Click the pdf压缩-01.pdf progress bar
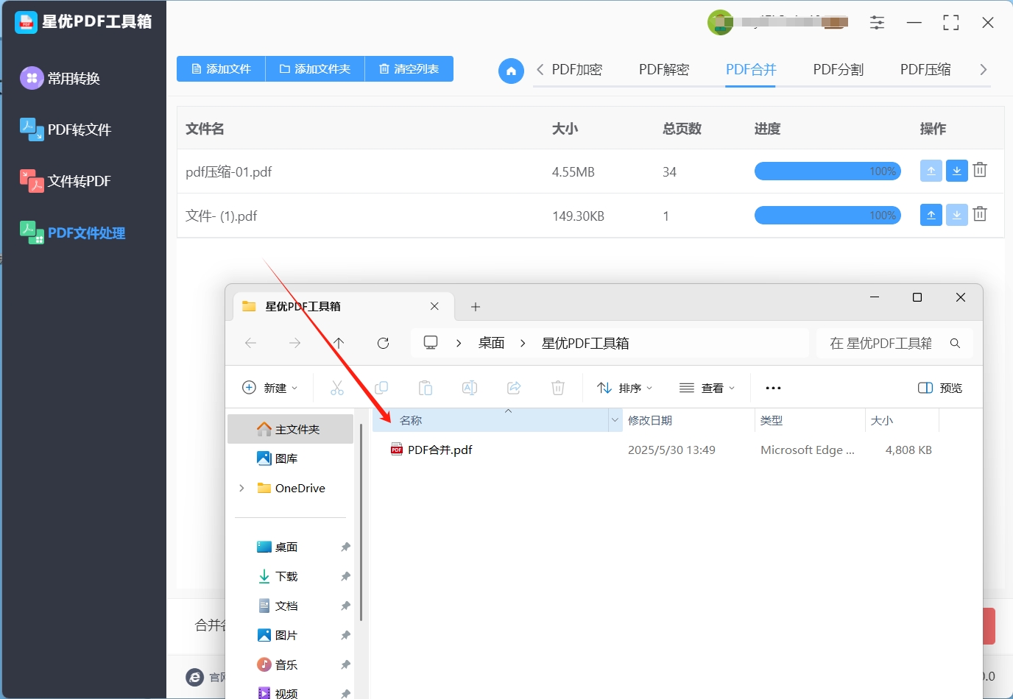The width and height of the screenshot is (1013, 699). tap(827, 171)
